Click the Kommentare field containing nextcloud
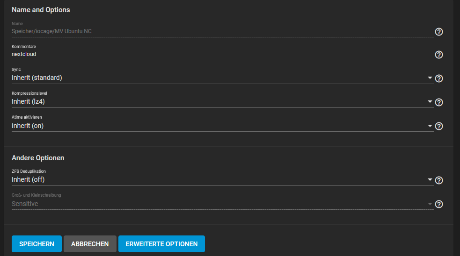The width and height of the screenshot is (460, 256). pyautogui.click(x=223, y=54)
